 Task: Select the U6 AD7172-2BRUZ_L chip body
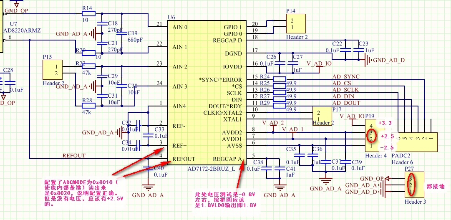[207, 92]
